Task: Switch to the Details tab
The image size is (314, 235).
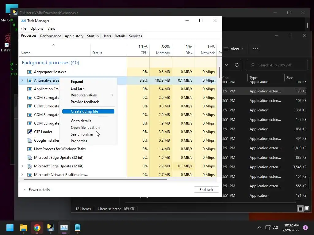Action: click(120, 36)
